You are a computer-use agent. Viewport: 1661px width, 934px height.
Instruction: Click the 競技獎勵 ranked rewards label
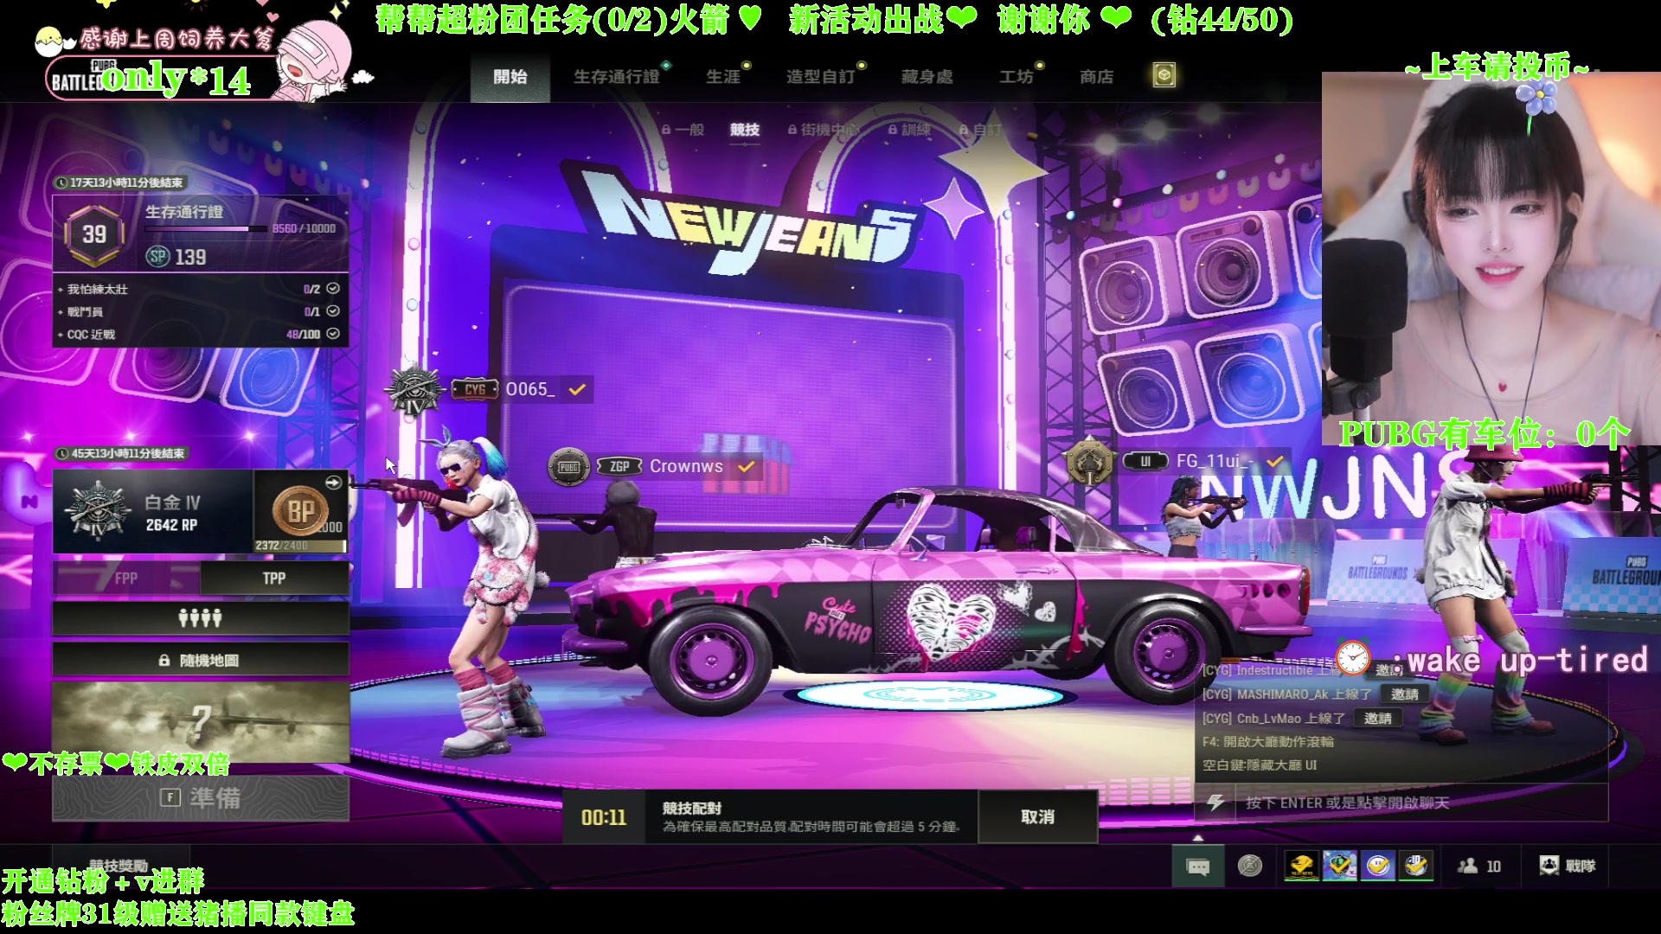click(118, 866)
